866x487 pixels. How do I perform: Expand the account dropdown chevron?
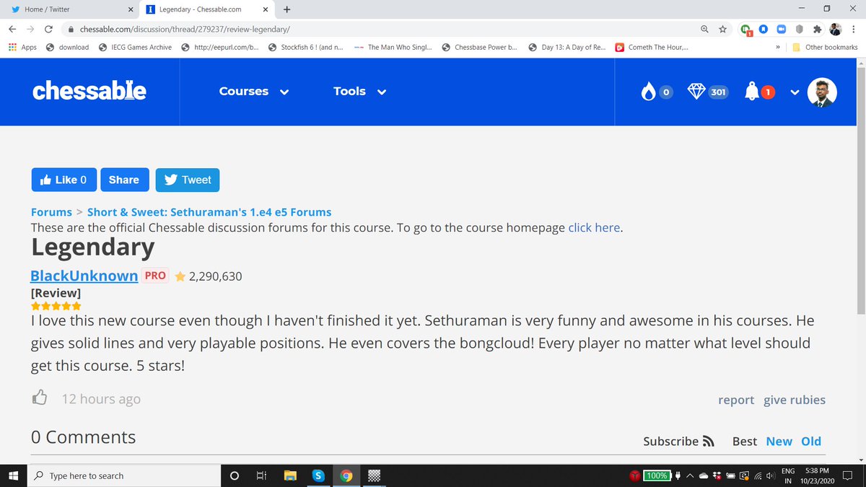795,92
